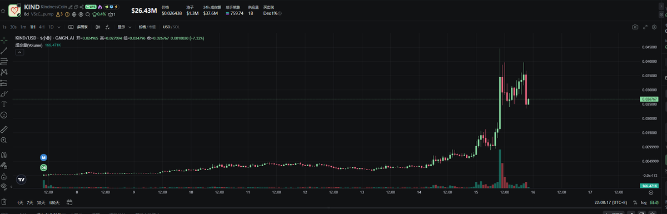
Task: Click the blue M chart marker
Action: pyautogui.click(x=43, y=158)
